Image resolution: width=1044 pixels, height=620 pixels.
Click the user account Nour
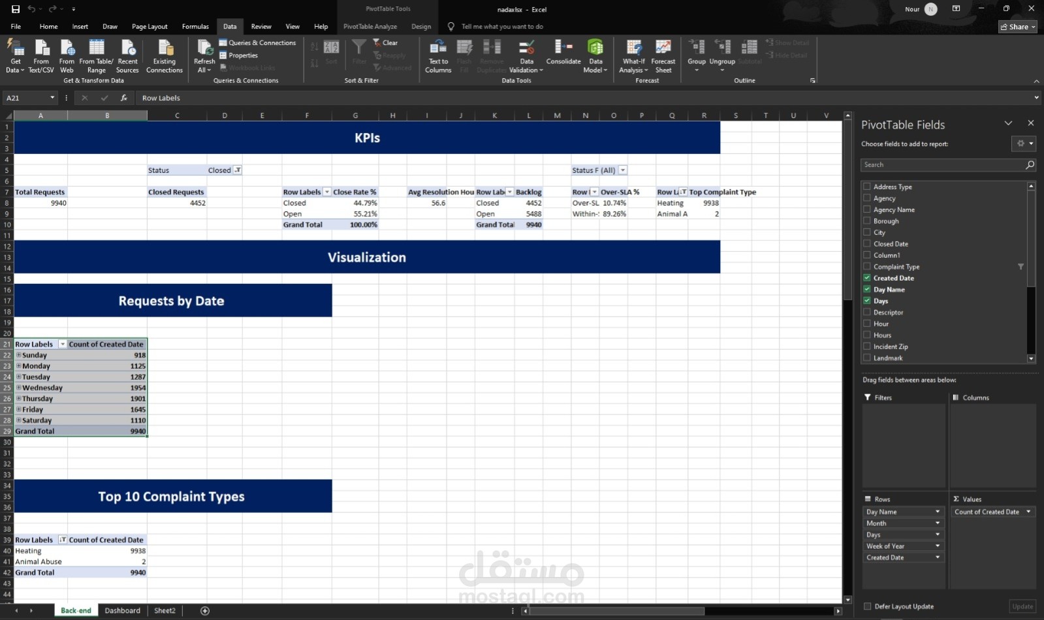coord(921,9)
